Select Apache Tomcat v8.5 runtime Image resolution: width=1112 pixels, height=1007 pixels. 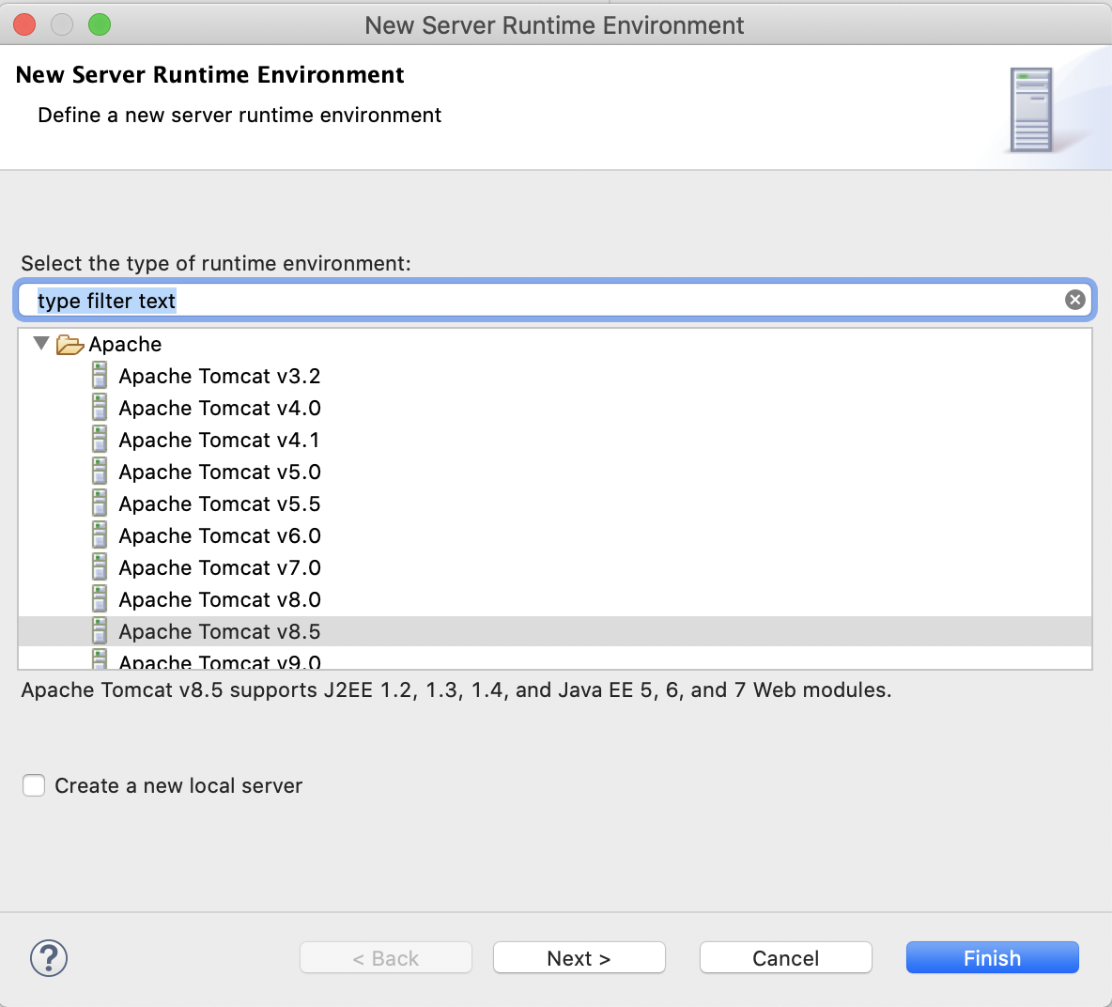[219, 631]
